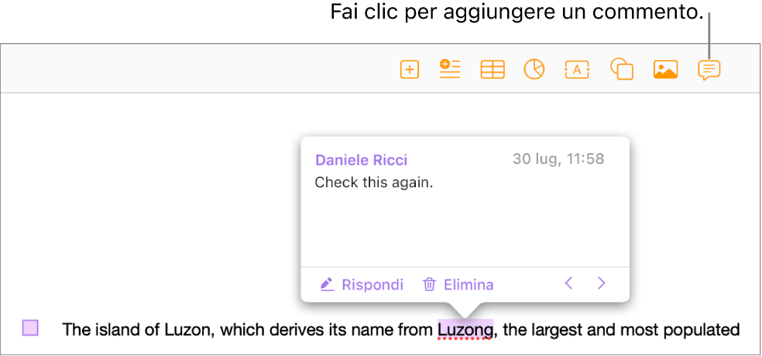
Task: Click the purple comment marker in margin
Action: click(x=31, y=328)
